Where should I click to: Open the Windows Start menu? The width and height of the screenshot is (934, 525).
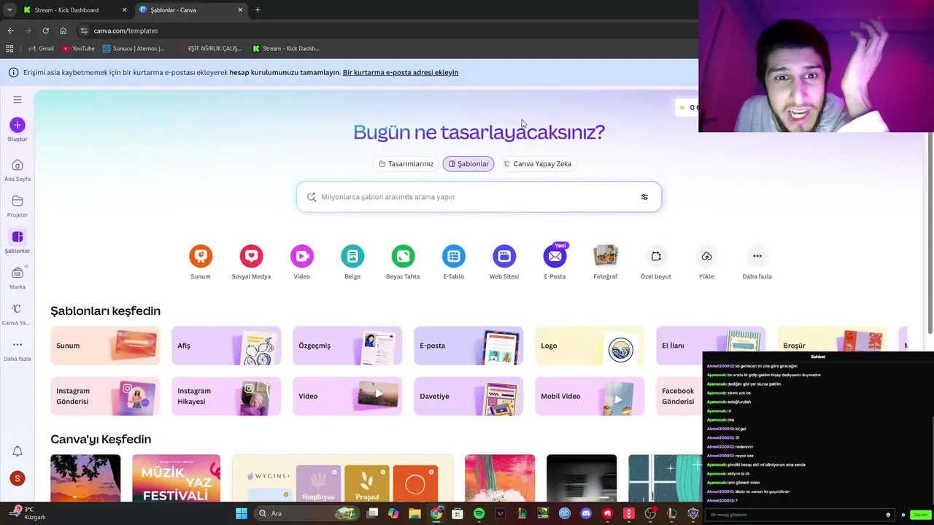(x=242, y=513)
